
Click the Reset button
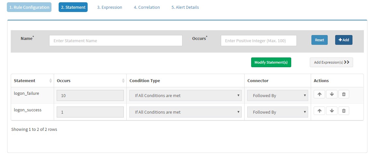tap(319, 40)
